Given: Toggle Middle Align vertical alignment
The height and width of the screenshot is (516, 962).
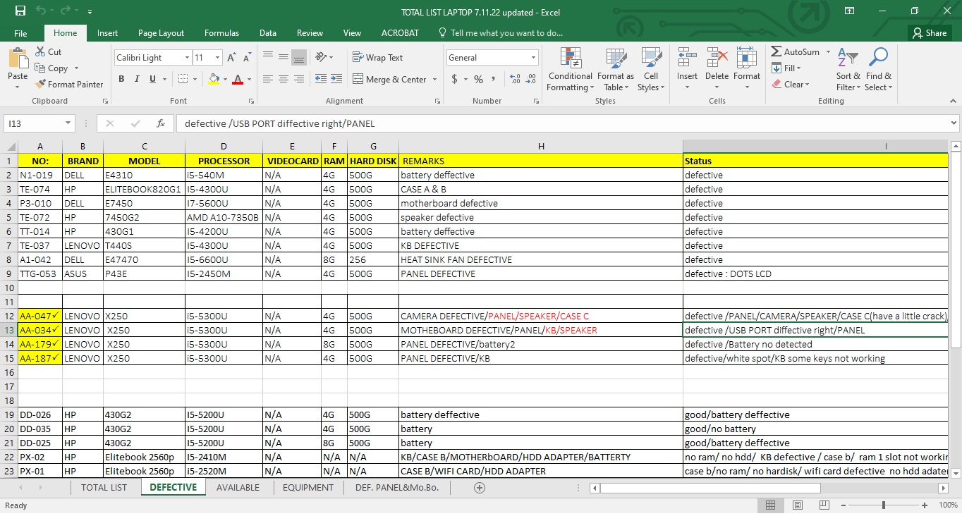Looking at the screenshot, I should pyautogui.click(x=284, y=58).
